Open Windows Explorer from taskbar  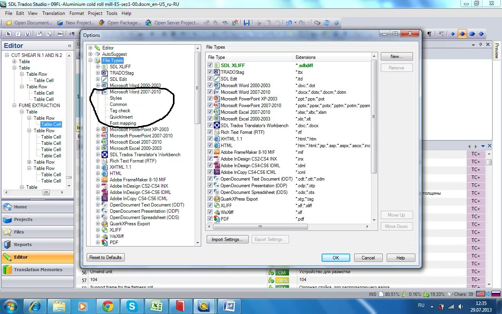(x=59, y=306)
